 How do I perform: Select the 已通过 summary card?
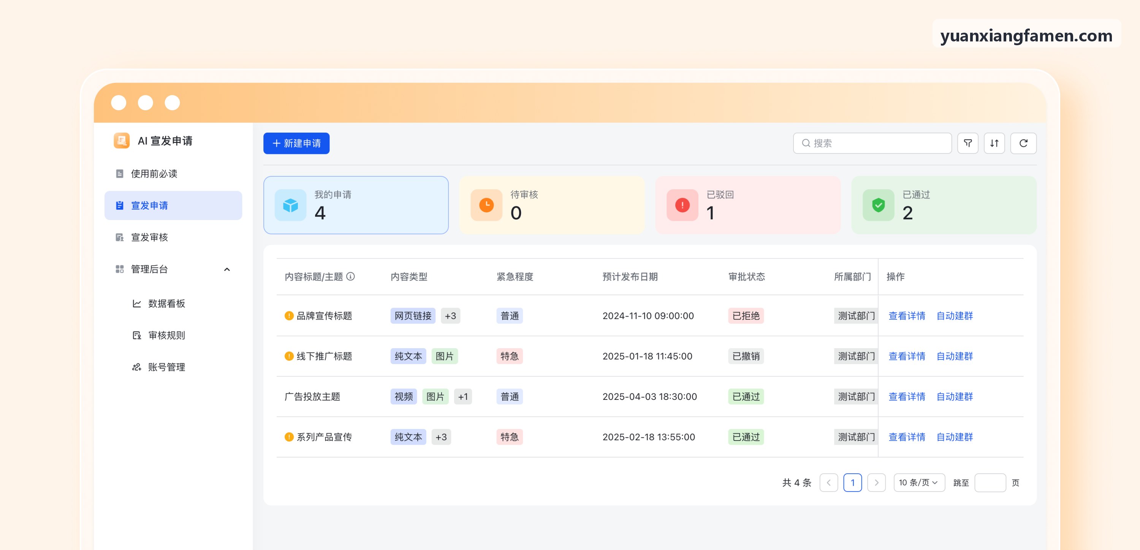(944, 205)
